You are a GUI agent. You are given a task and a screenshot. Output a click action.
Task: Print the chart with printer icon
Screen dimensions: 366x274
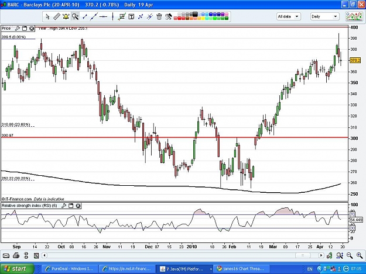tap(16, 256)
